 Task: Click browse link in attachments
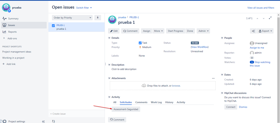(x=176, y=86)
